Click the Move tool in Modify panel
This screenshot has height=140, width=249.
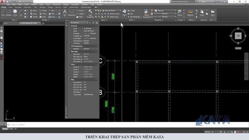[33, 10]
